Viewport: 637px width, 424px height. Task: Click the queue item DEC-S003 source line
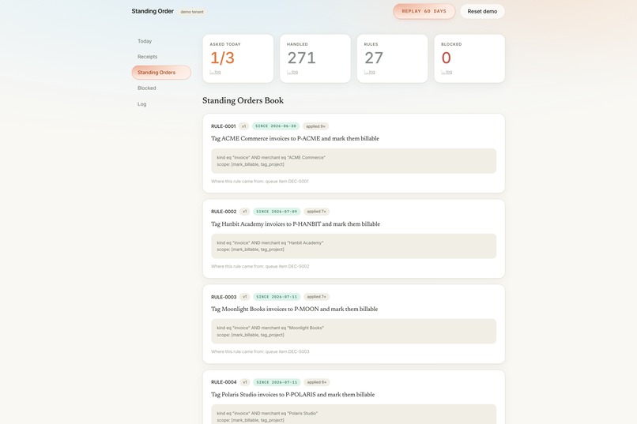(x=260, y=352)
